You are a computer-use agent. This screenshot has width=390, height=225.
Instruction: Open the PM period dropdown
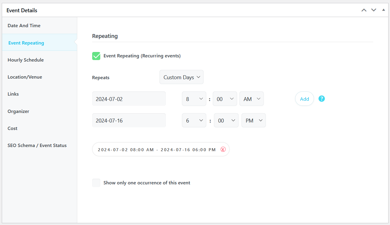[254, 120]
